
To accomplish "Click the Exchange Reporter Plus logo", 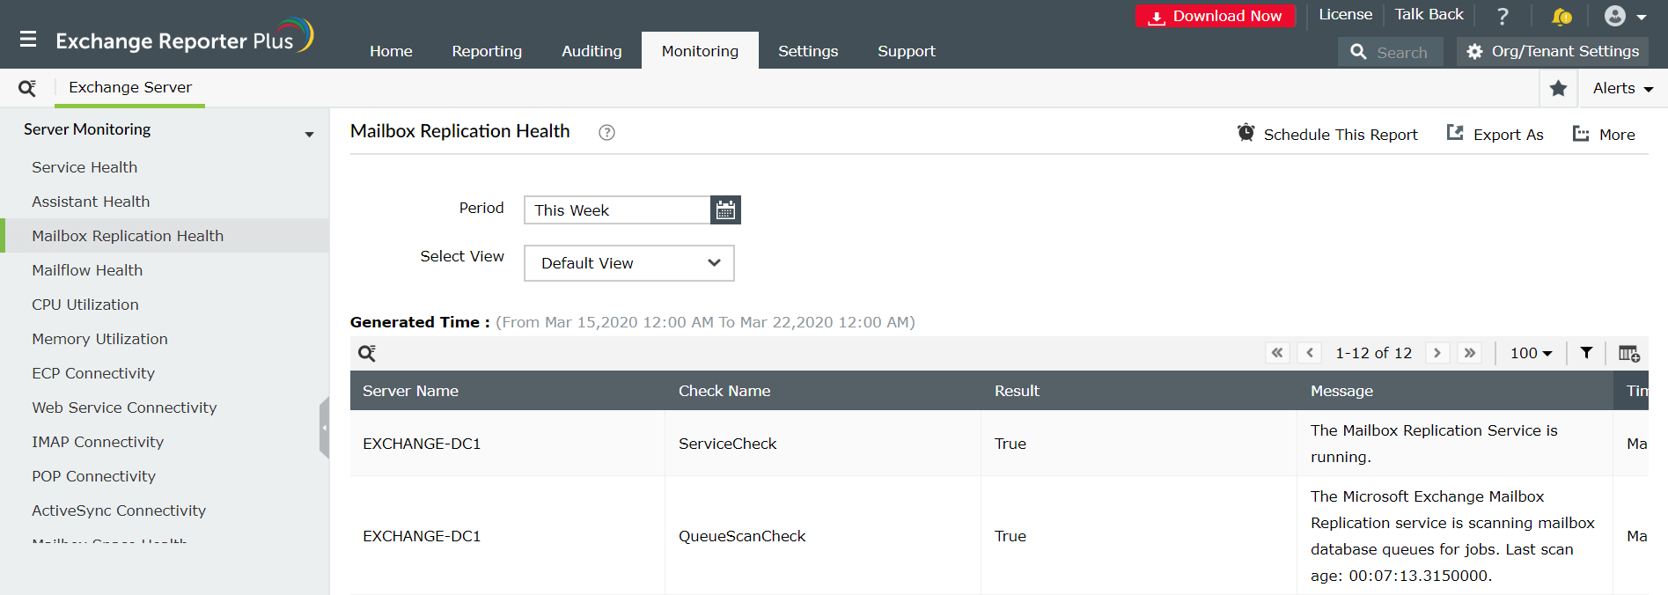I will point(184,38).
